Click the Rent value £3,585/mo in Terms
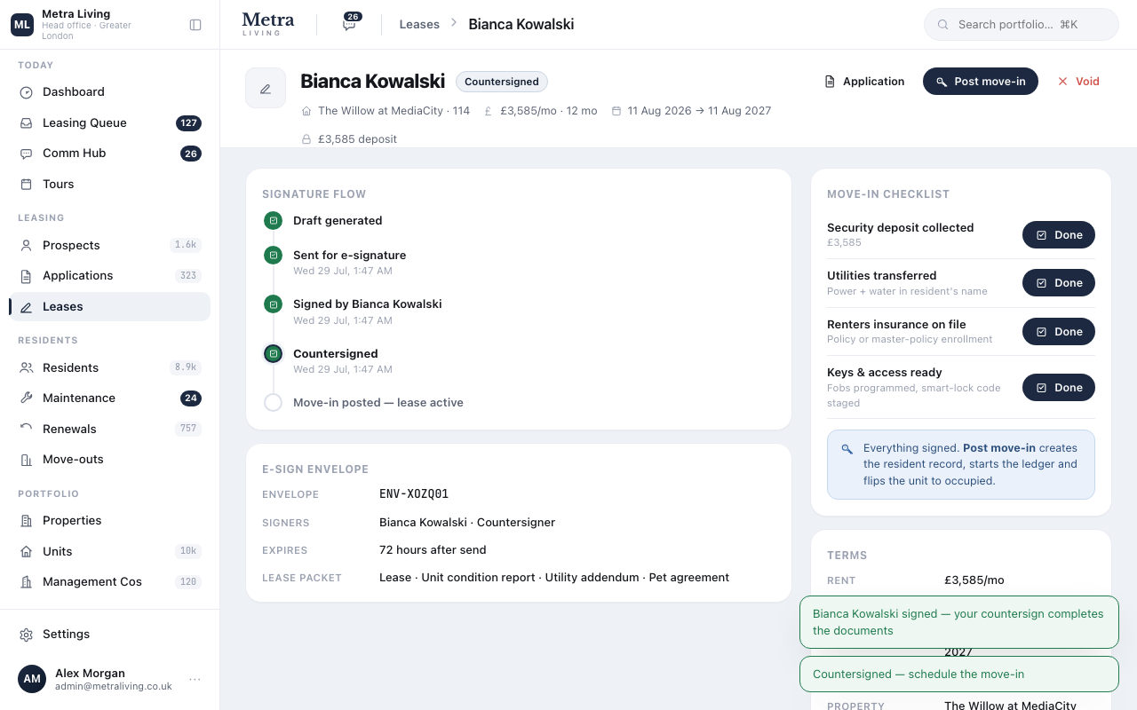Viewport: 1137px width, 710px height. 974,580
